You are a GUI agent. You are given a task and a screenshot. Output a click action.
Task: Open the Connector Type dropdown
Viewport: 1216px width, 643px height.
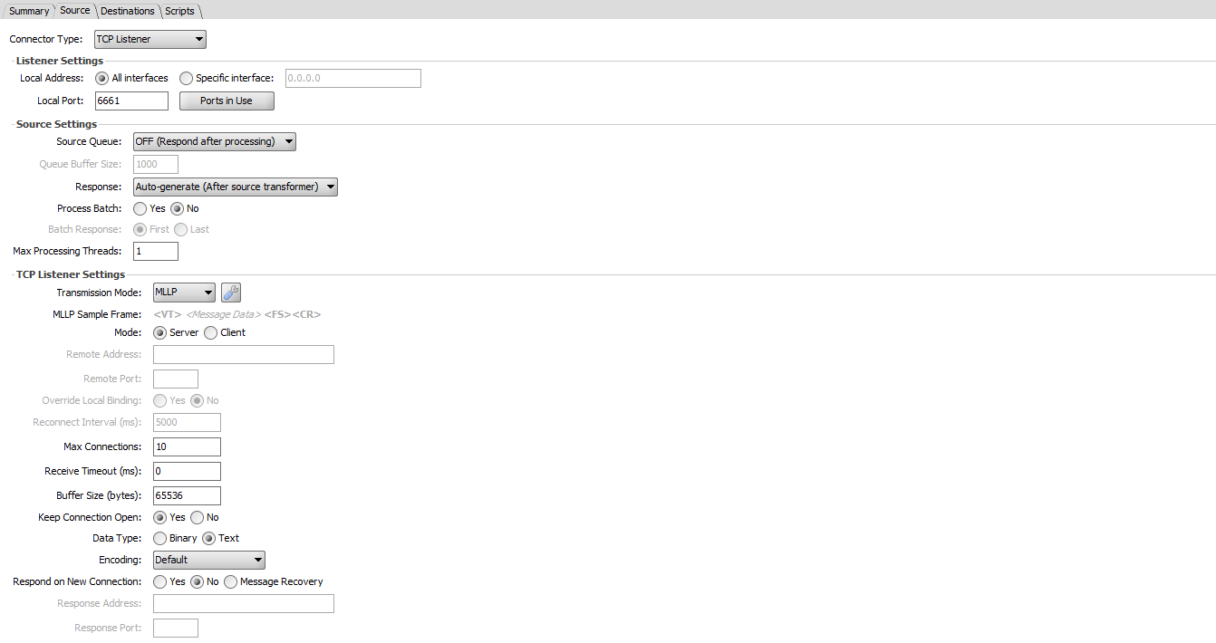point(150,40)
